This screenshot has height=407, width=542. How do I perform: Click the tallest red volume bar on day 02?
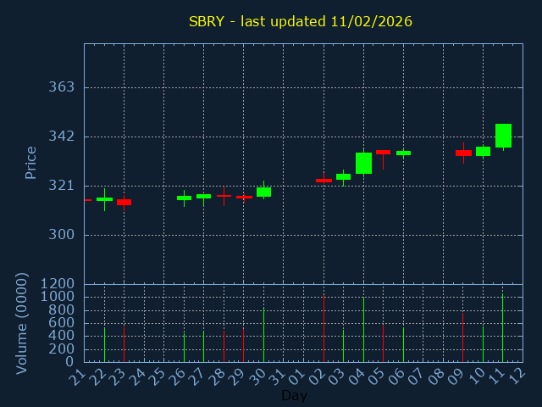click(x=324, y=328)
